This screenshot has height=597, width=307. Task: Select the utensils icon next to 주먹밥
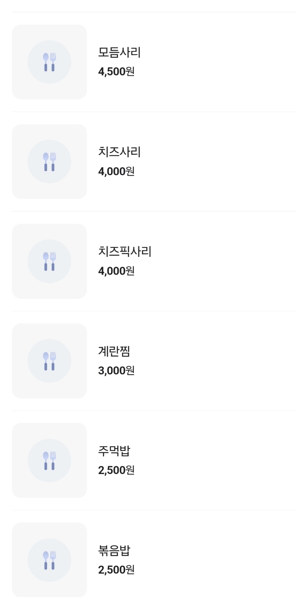[x=49, y=460]
